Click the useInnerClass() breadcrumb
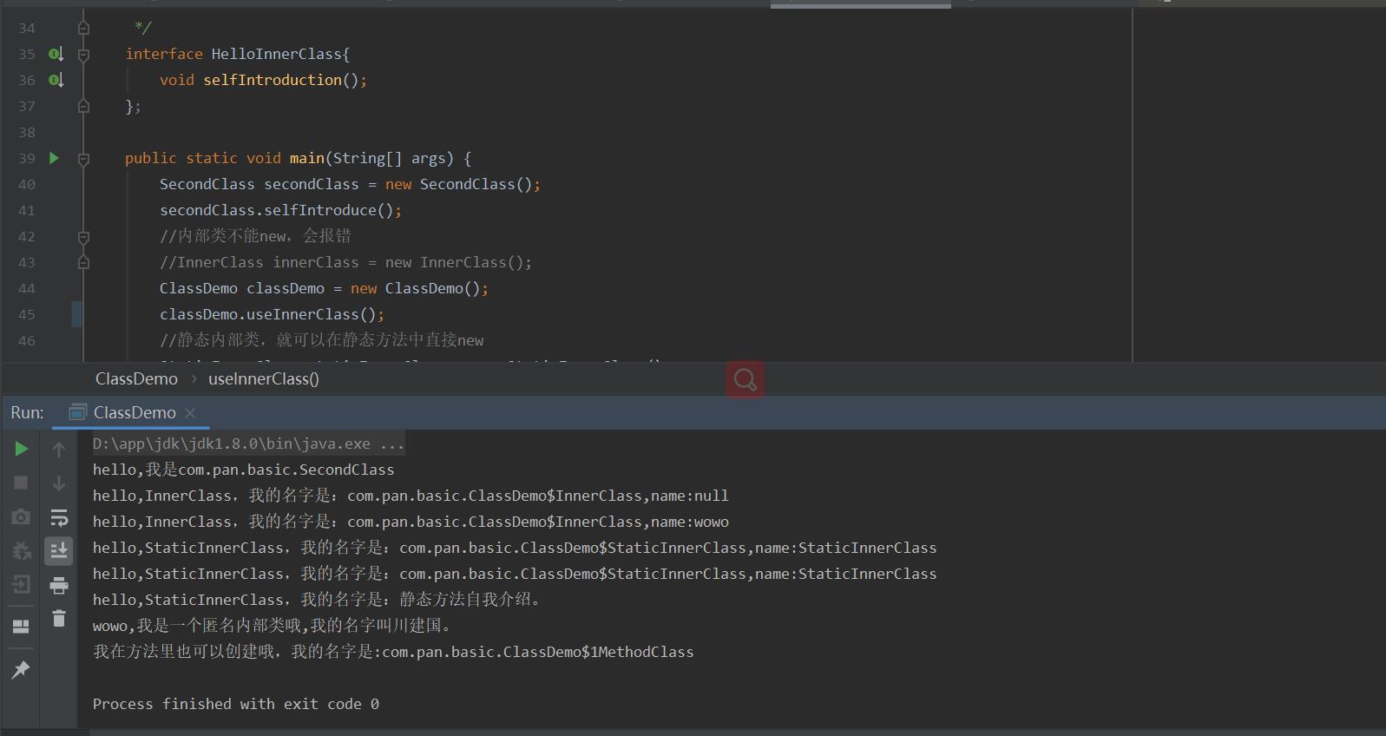The height and width of the screenshot is (736, 1386). pyautogui.click(x=264, y=379)
